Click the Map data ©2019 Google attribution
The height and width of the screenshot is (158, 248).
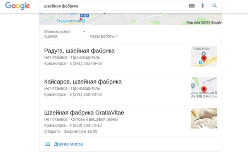tap(204, 23)
